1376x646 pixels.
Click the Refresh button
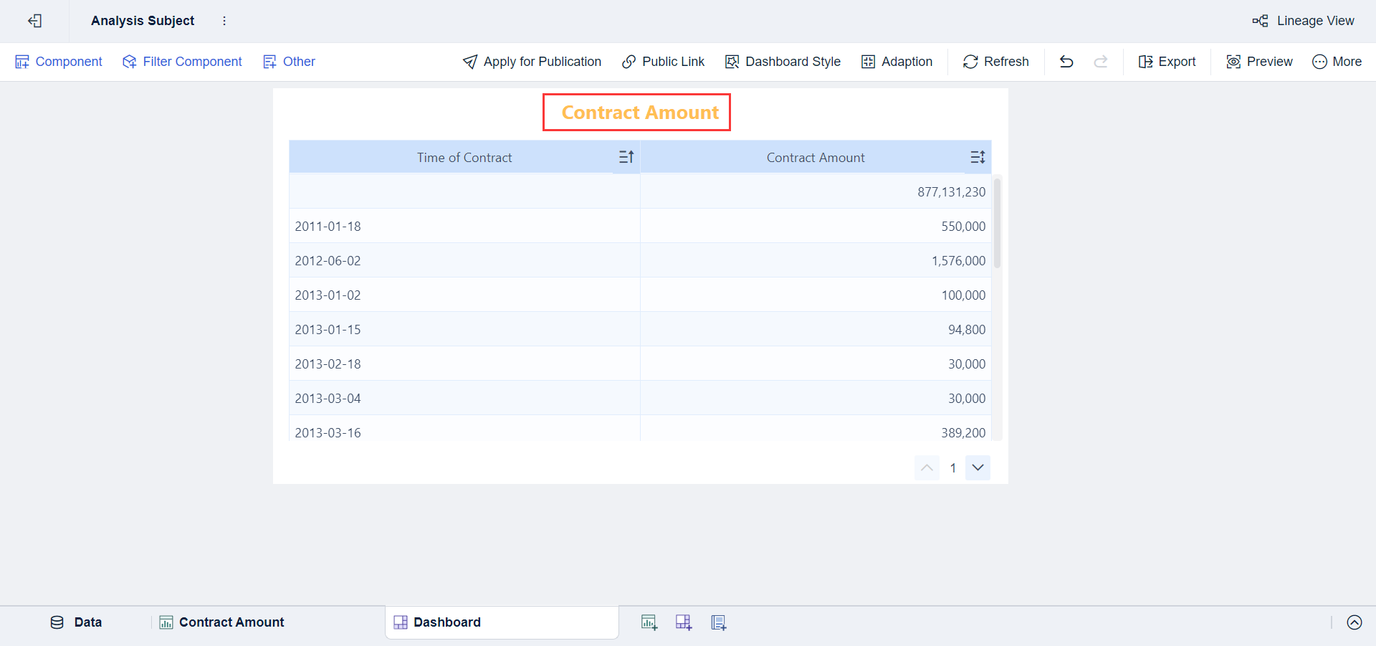click(995, 62)
